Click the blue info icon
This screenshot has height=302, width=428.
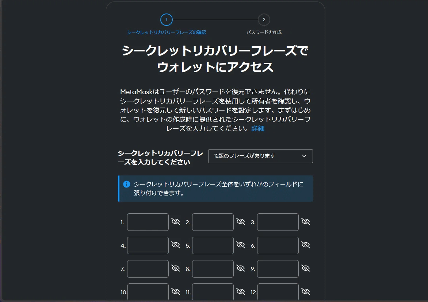pyautogui.click(x=127, y=184)
